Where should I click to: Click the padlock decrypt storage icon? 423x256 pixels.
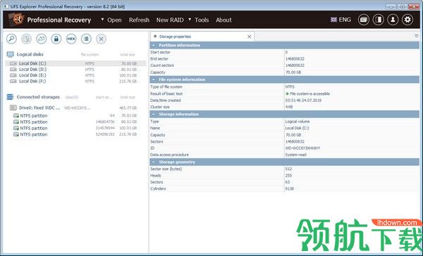pyautogui.click(x=56, y=39)
